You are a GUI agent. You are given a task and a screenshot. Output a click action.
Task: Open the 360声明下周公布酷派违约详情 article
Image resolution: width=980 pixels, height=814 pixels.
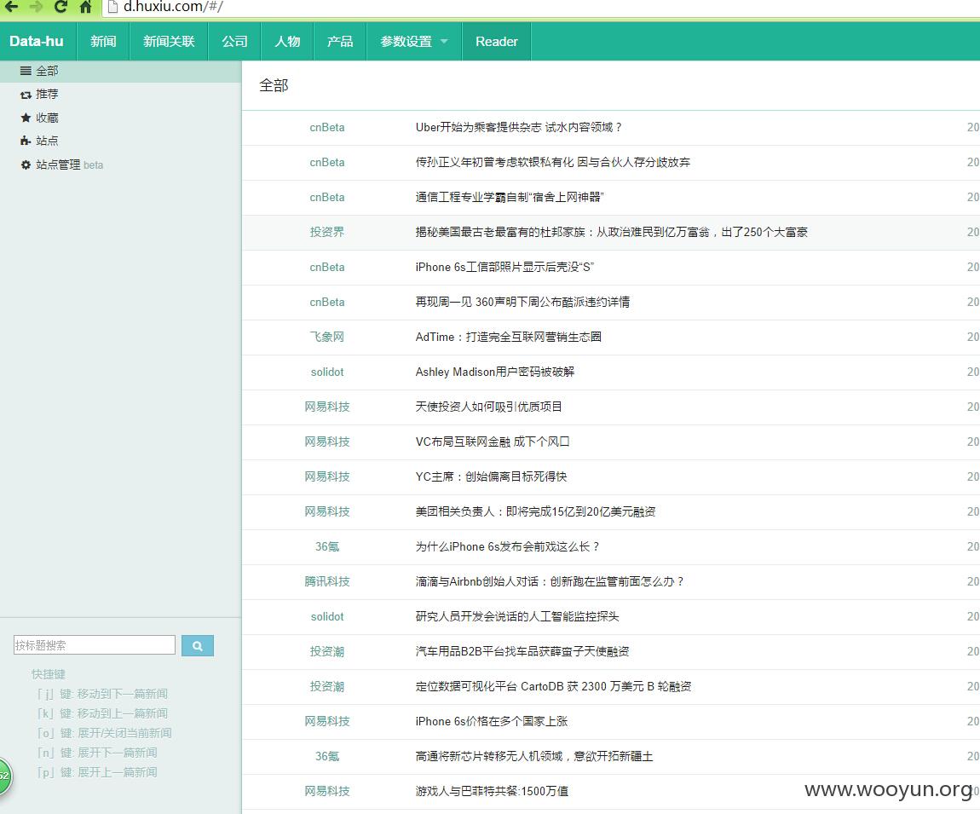pos(522,303)
